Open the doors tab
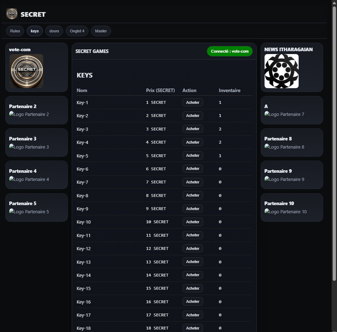 (x=54, y=31)
